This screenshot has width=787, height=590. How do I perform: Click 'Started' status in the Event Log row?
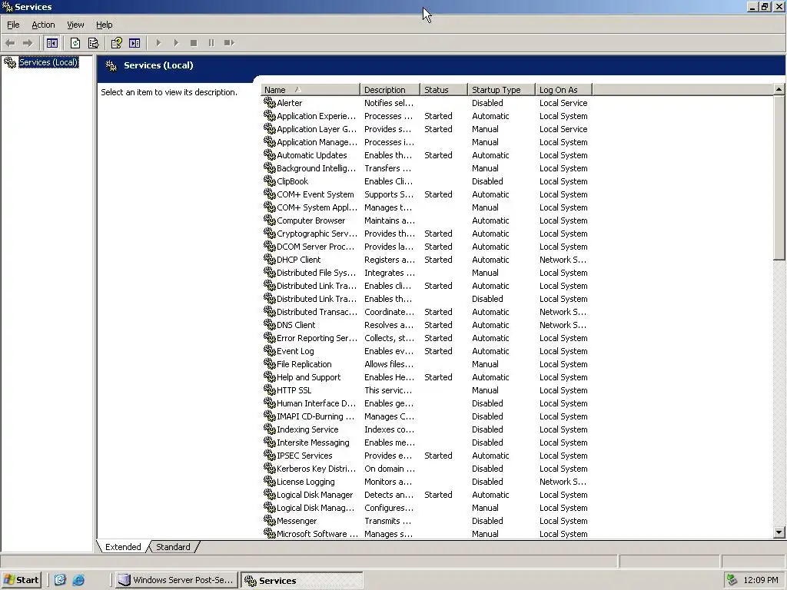(438, 351)
